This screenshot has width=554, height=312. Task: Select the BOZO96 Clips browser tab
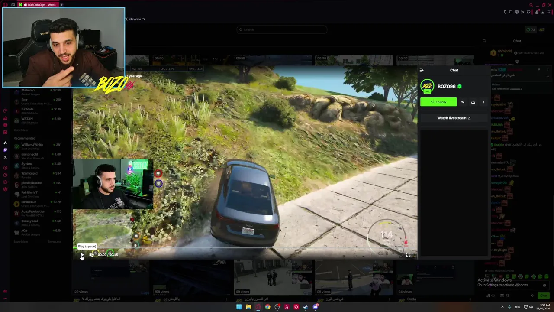point(38,5)
